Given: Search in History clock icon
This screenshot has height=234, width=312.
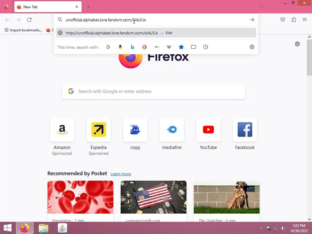Looking at the screenshot, I should click(x=206, y=47).
